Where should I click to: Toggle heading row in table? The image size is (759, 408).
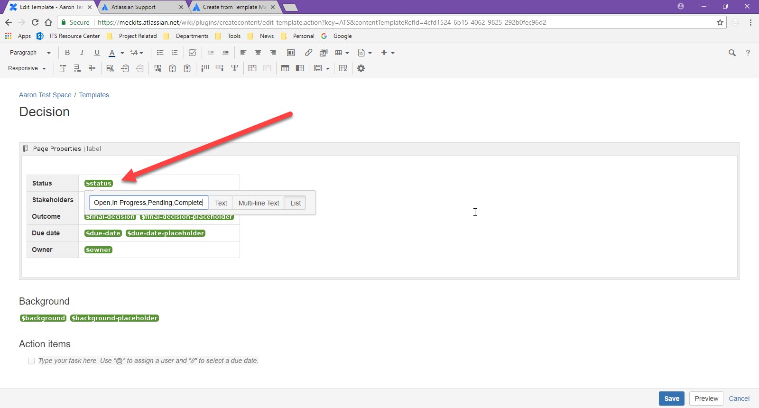[285, 68]
